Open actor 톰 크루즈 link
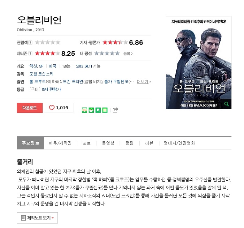This screenshot has height=228, width=244. point(38,81)
